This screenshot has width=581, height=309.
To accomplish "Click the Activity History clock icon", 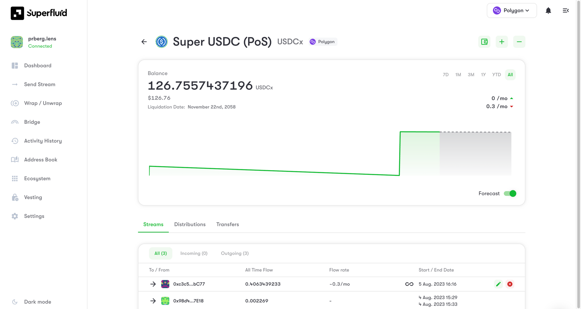I will coord(15,141).
